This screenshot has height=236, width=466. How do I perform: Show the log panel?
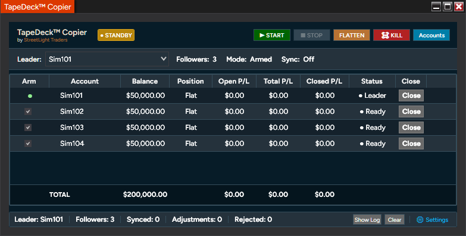coord(367,220)
